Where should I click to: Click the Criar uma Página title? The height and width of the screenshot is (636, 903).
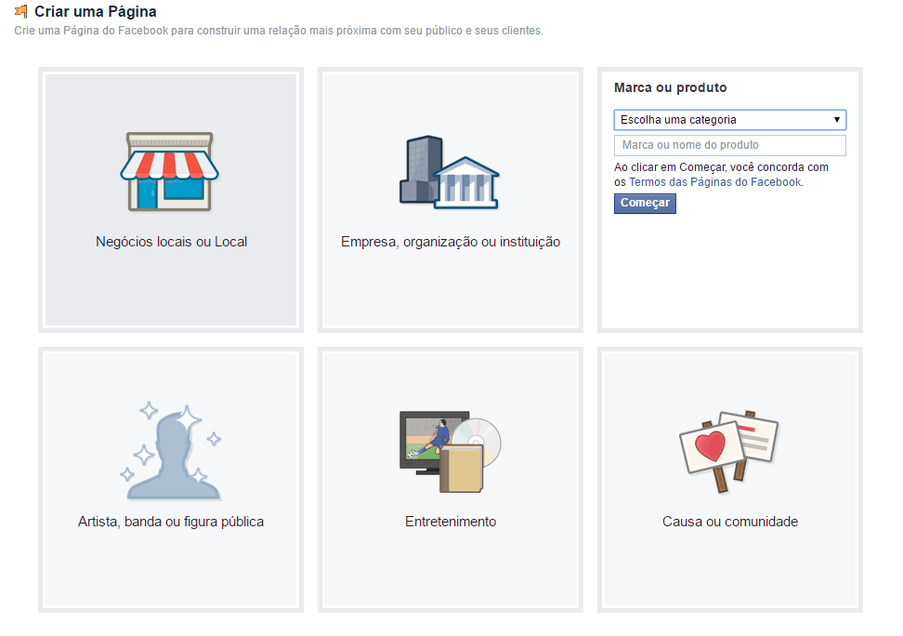click(95, 11)
